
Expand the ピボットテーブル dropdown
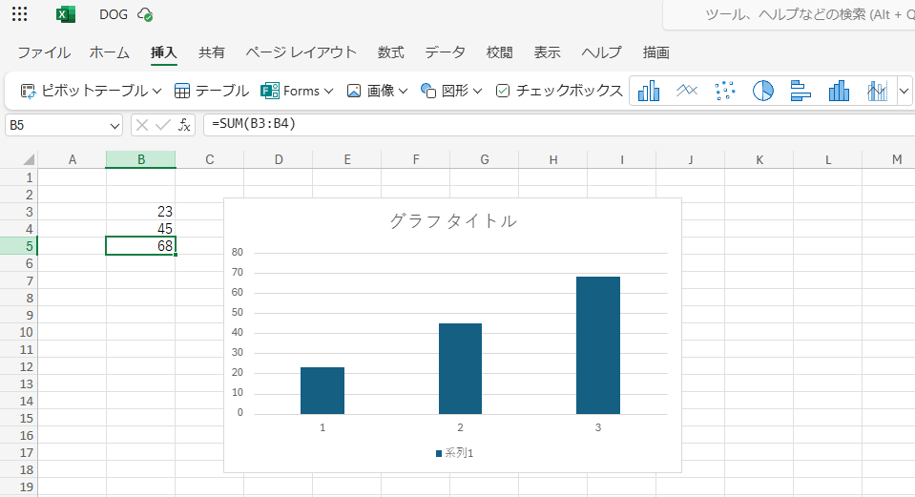point(156,92)
